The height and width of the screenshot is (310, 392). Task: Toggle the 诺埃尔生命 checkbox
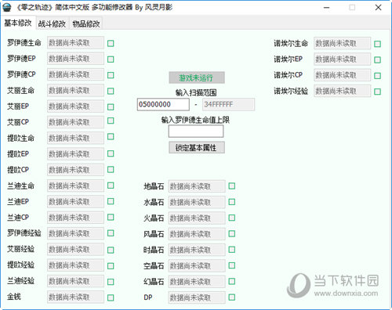click(377, 44)
